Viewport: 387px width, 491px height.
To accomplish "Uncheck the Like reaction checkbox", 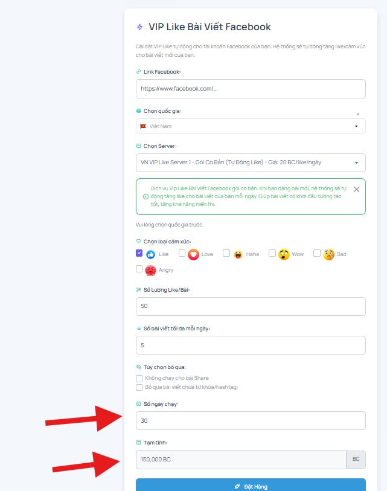I will coord(139,253).
